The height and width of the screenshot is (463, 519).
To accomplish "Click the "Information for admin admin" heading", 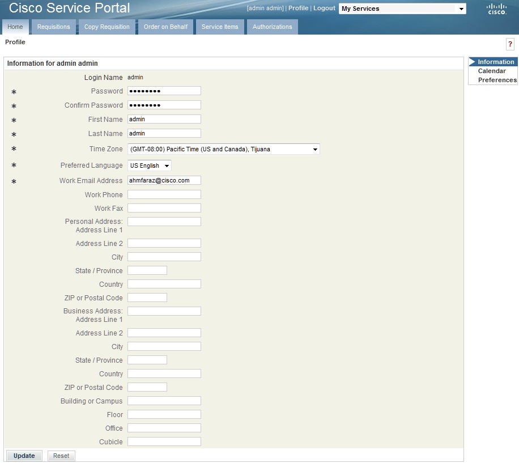I will (52, 63).
